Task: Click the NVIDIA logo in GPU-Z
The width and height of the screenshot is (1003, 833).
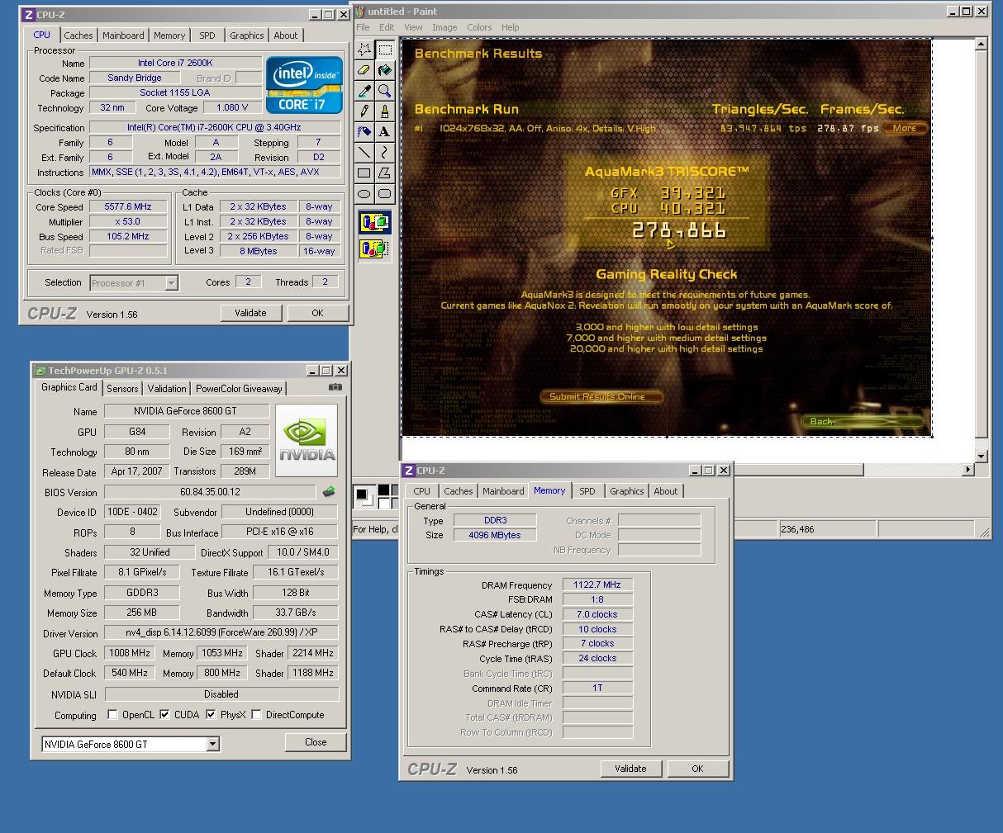Action: pyautogui.click(x=307, y=440)
